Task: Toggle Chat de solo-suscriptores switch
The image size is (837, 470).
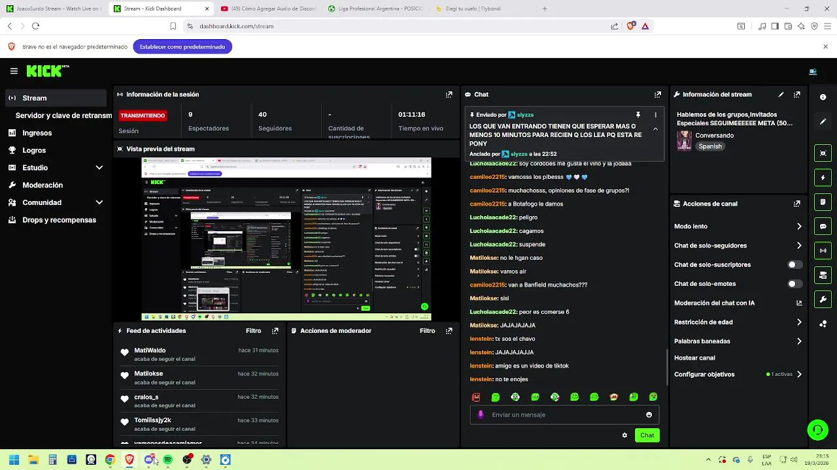Action: [794, 265]
